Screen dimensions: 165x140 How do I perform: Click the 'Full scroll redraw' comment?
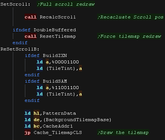click(x=66, y=4)
